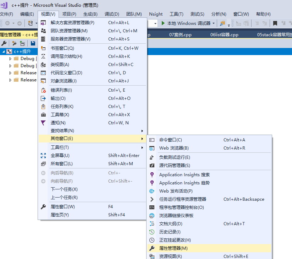292x259 pixels.
Task: Open dropdown arrow beside 本地 Windows 调试器
Action: pyautogui.click(x=214, y=23)
